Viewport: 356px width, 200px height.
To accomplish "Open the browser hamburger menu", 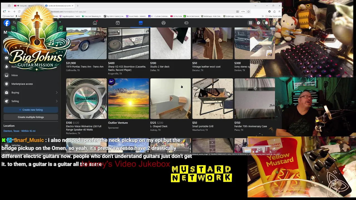I will [279, 11].
